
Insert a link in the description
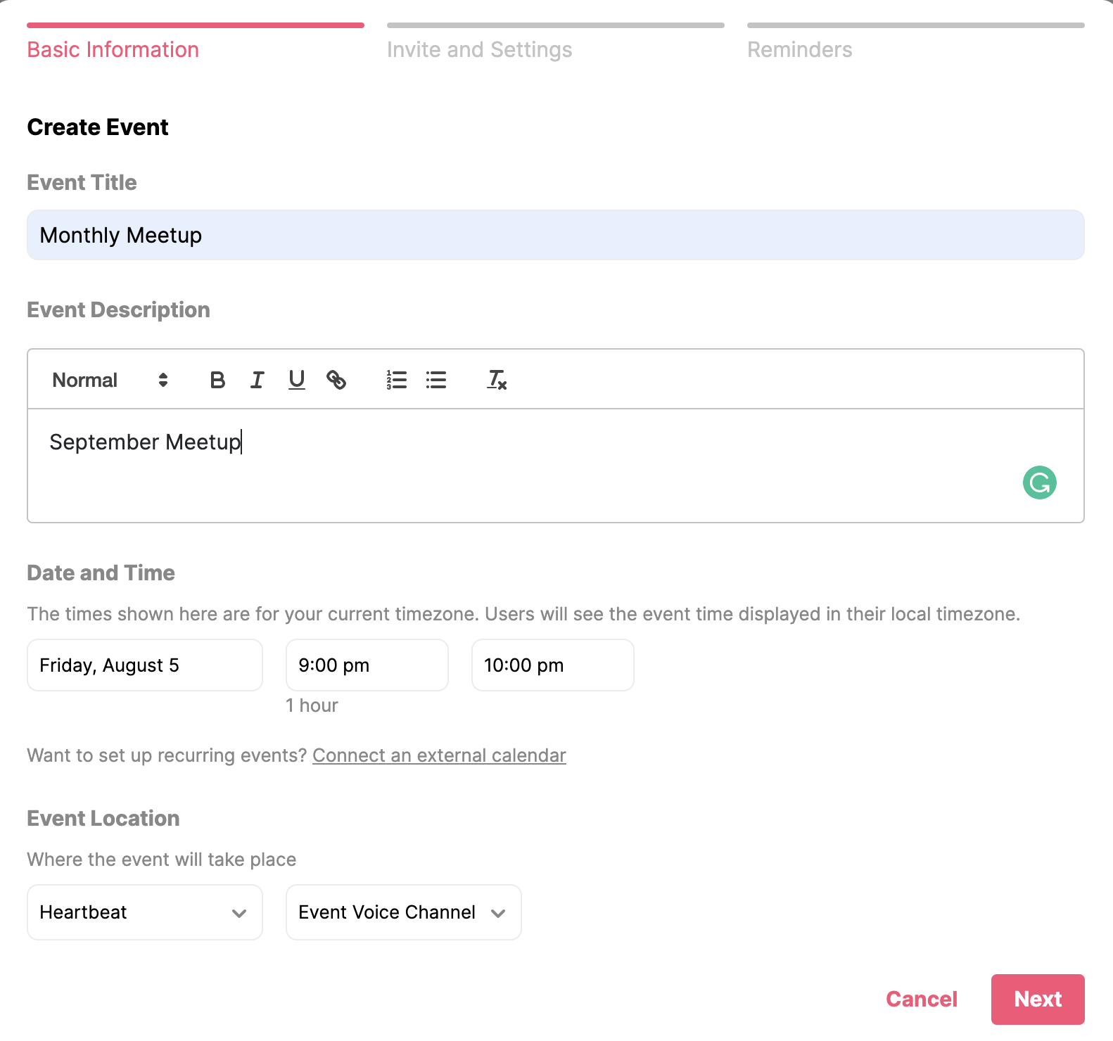336,380
